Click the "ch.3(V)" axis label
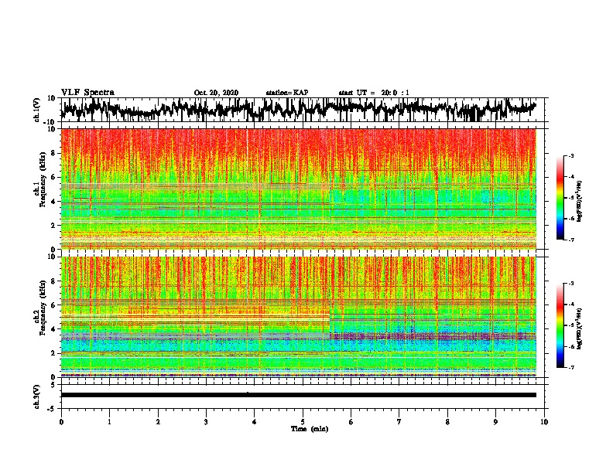 click(x=36, y=396)
